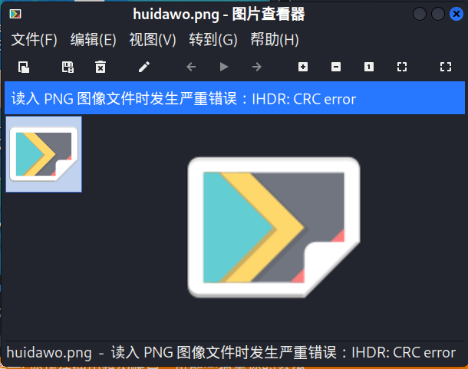Viewport: 468px width, 369px height.
Task: Click the fit-to-window zoom icon
Action: pos(402,67)
